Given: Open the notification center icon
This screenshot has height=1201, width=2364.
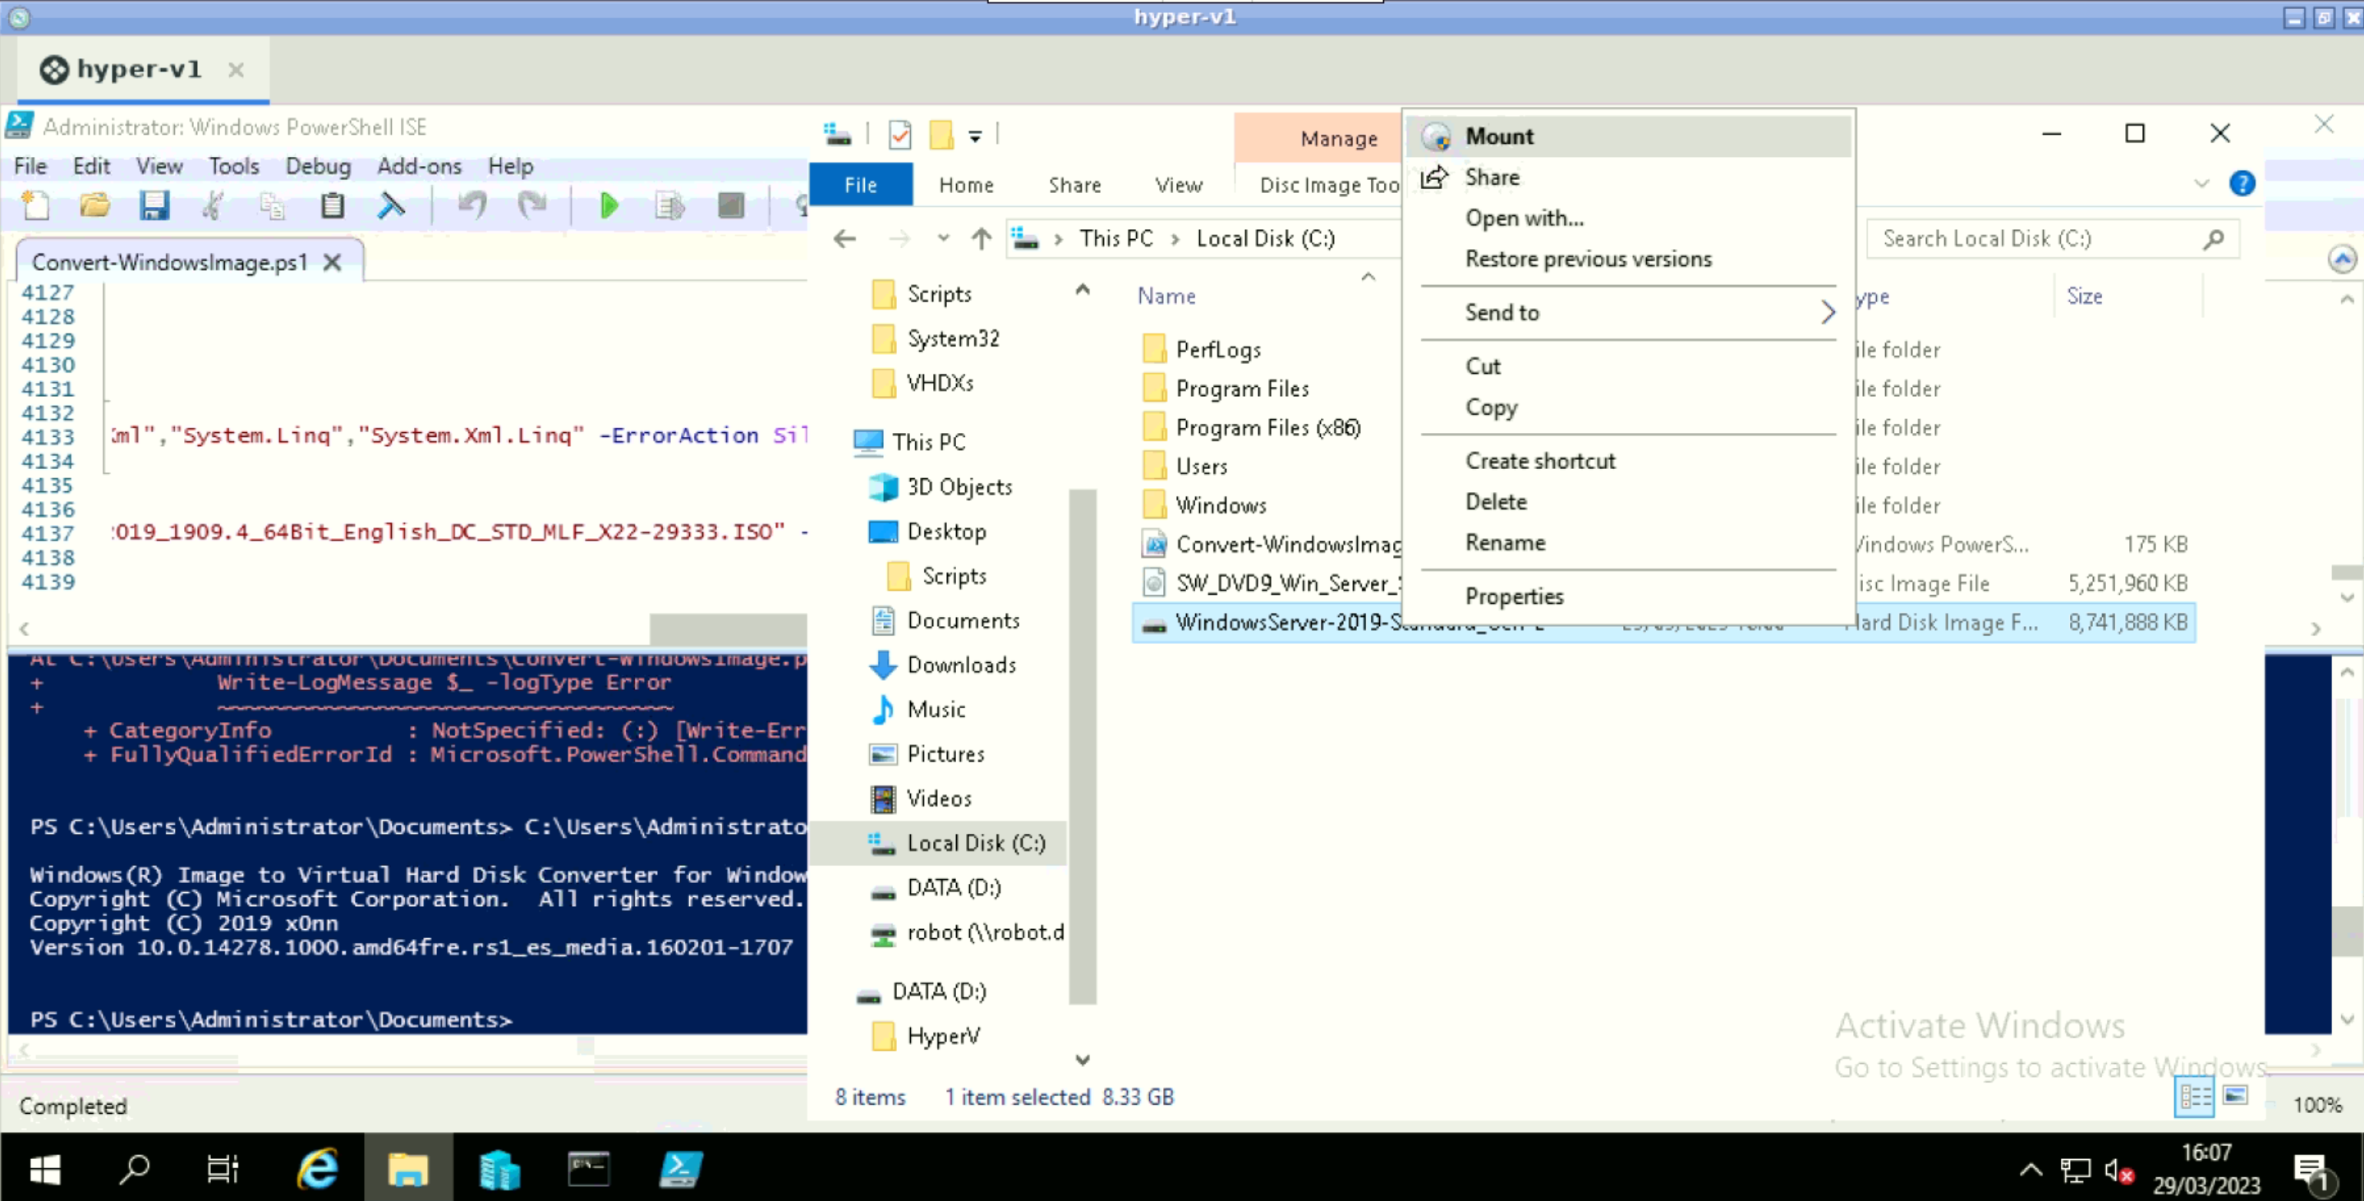Looking at the screenshot, I should coord(2311,1171).
